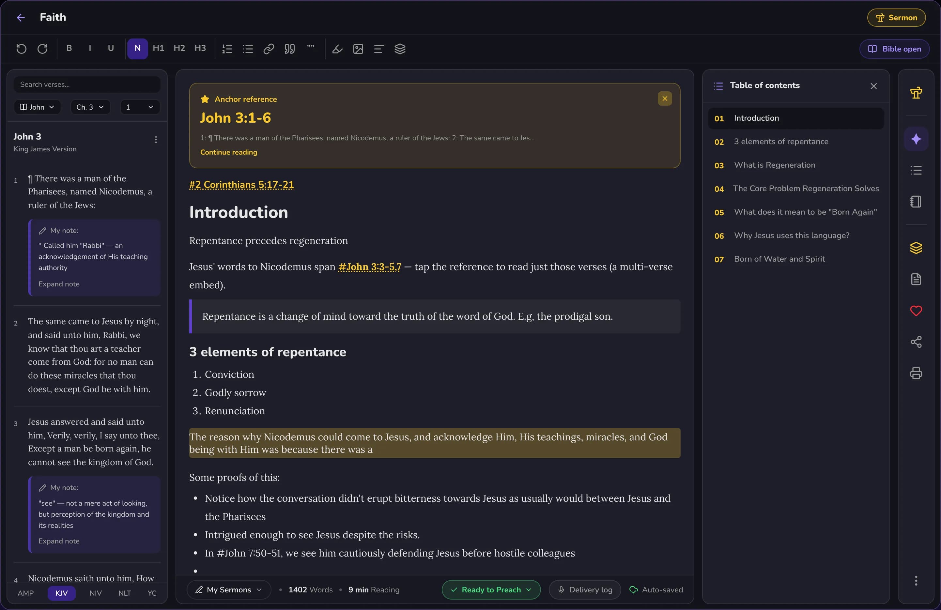Select Normal text style N
Viewport: 941px width, 610px height.
pos(138,49)
